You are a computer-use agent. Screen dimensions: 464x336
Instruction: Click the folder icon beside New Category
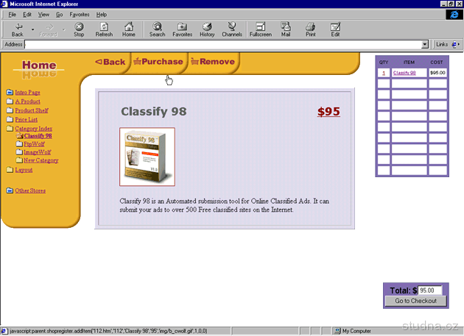[x=19, y=160]
